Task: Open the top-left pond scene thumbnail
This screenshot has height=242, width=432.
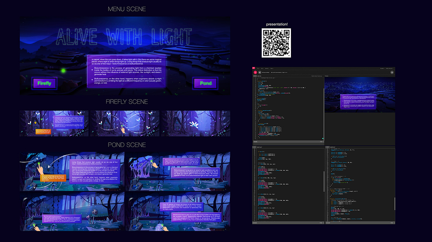Action: tap(72, 171)
